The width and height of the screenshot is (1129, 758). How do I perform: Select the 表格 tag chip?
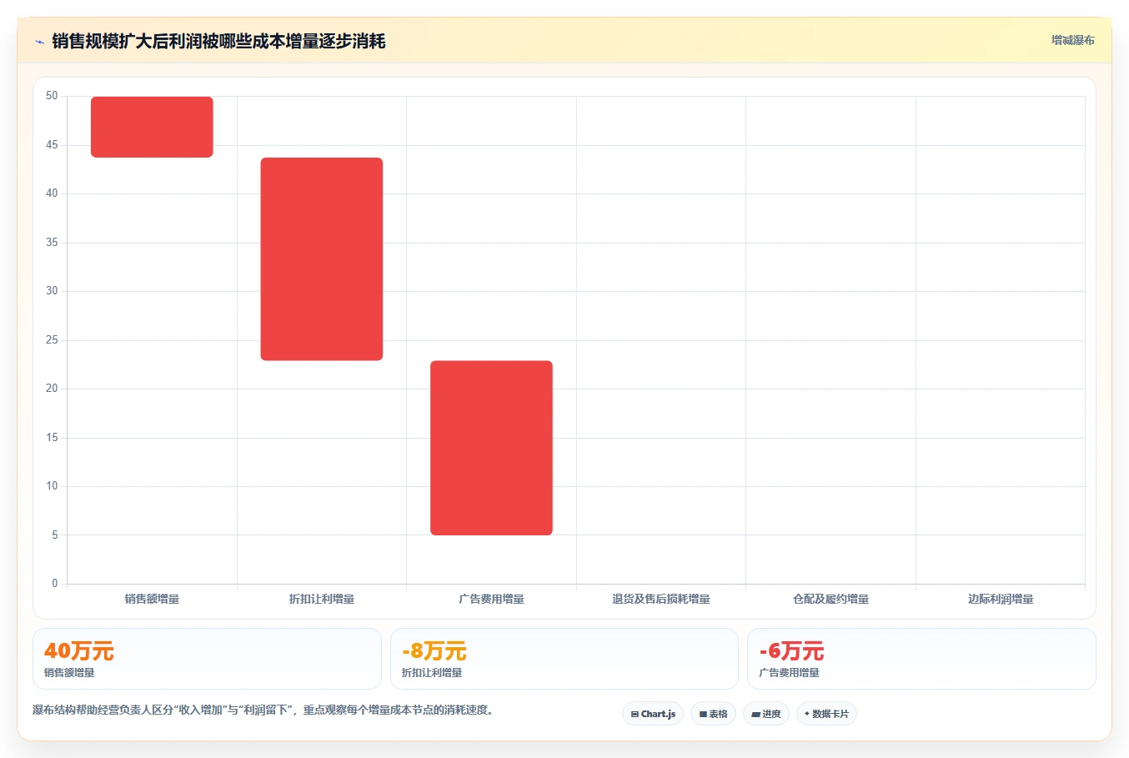pos(713,714)
